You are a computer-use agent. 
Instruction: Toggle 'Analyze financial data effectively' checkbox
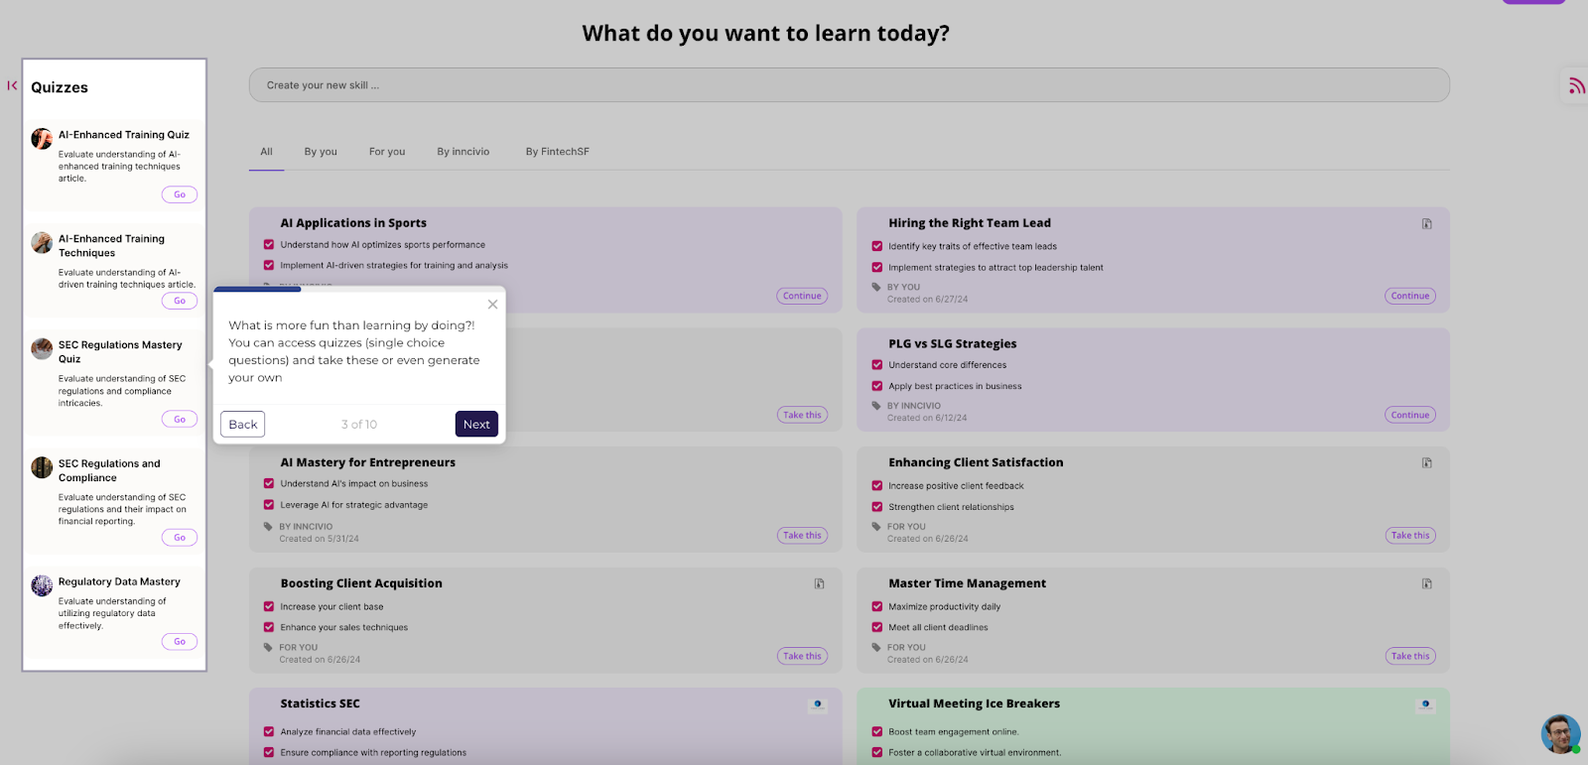269,731
